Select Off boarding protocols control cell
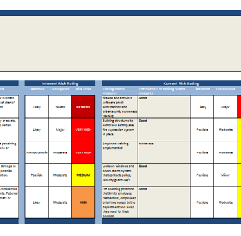Viewport: 241px width, 236px height. point(120,202)
